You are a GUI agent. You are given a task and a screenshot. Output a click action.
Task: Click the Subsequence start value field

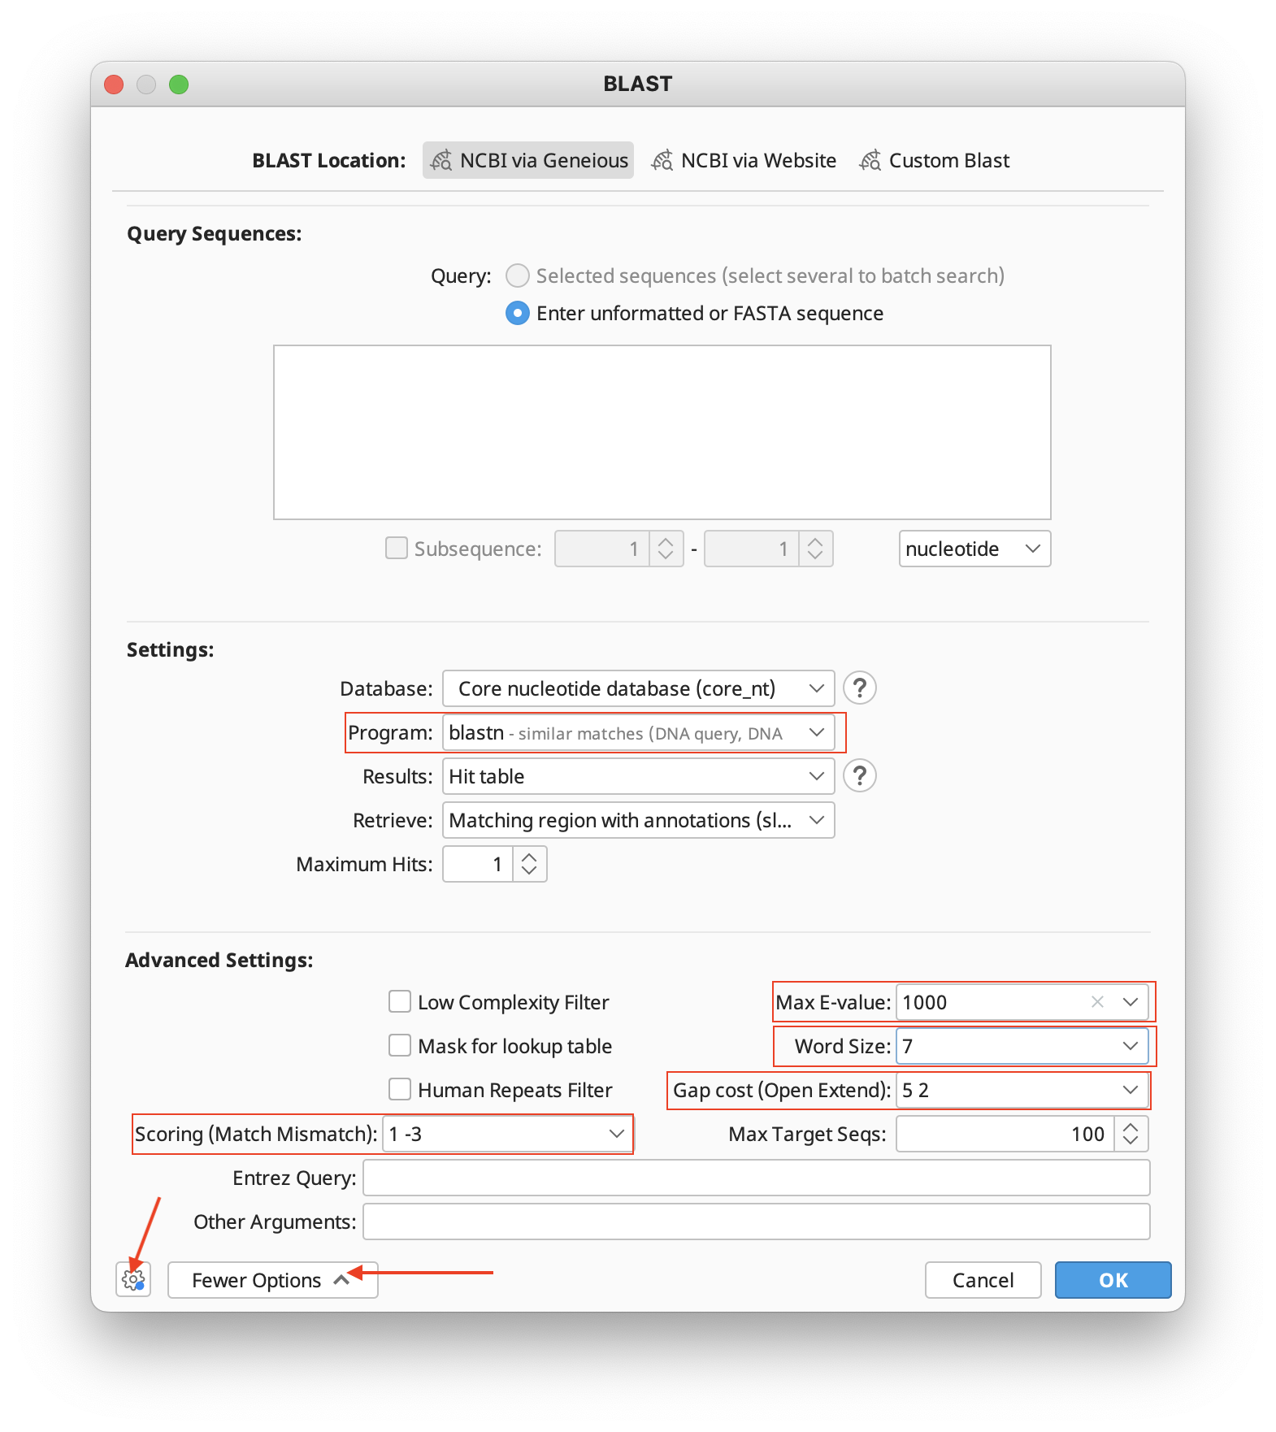pyautogui.click(x=601, y=549)
